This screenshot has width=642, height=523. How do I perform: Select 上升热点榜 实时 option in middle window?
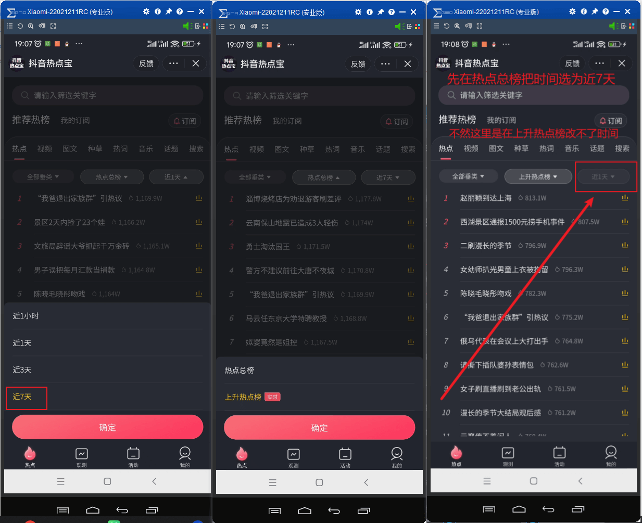point(319,397)
